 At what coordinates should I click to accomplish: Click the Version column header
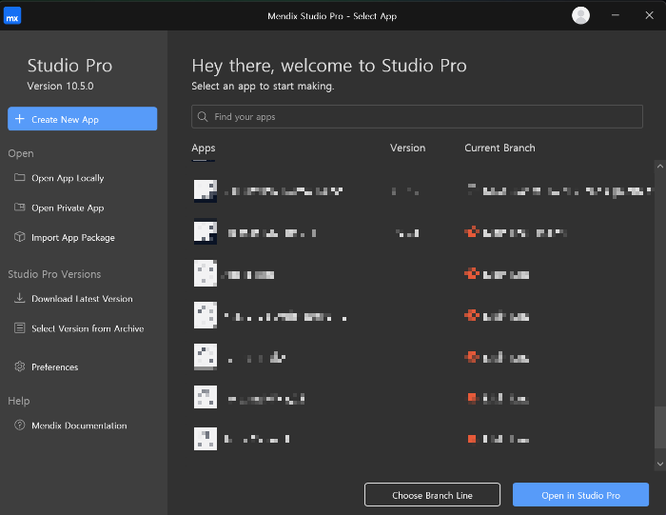(x=408, y=148)
